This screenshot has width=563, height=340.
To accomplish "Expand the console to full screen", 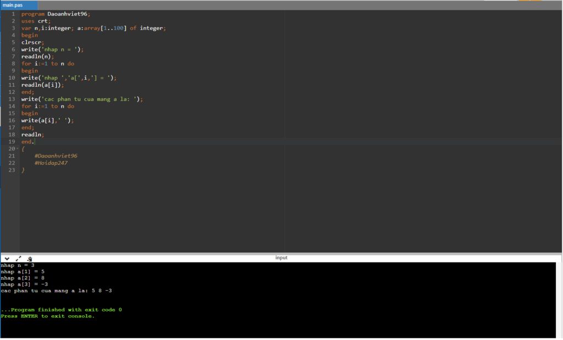I will (18, 259).
